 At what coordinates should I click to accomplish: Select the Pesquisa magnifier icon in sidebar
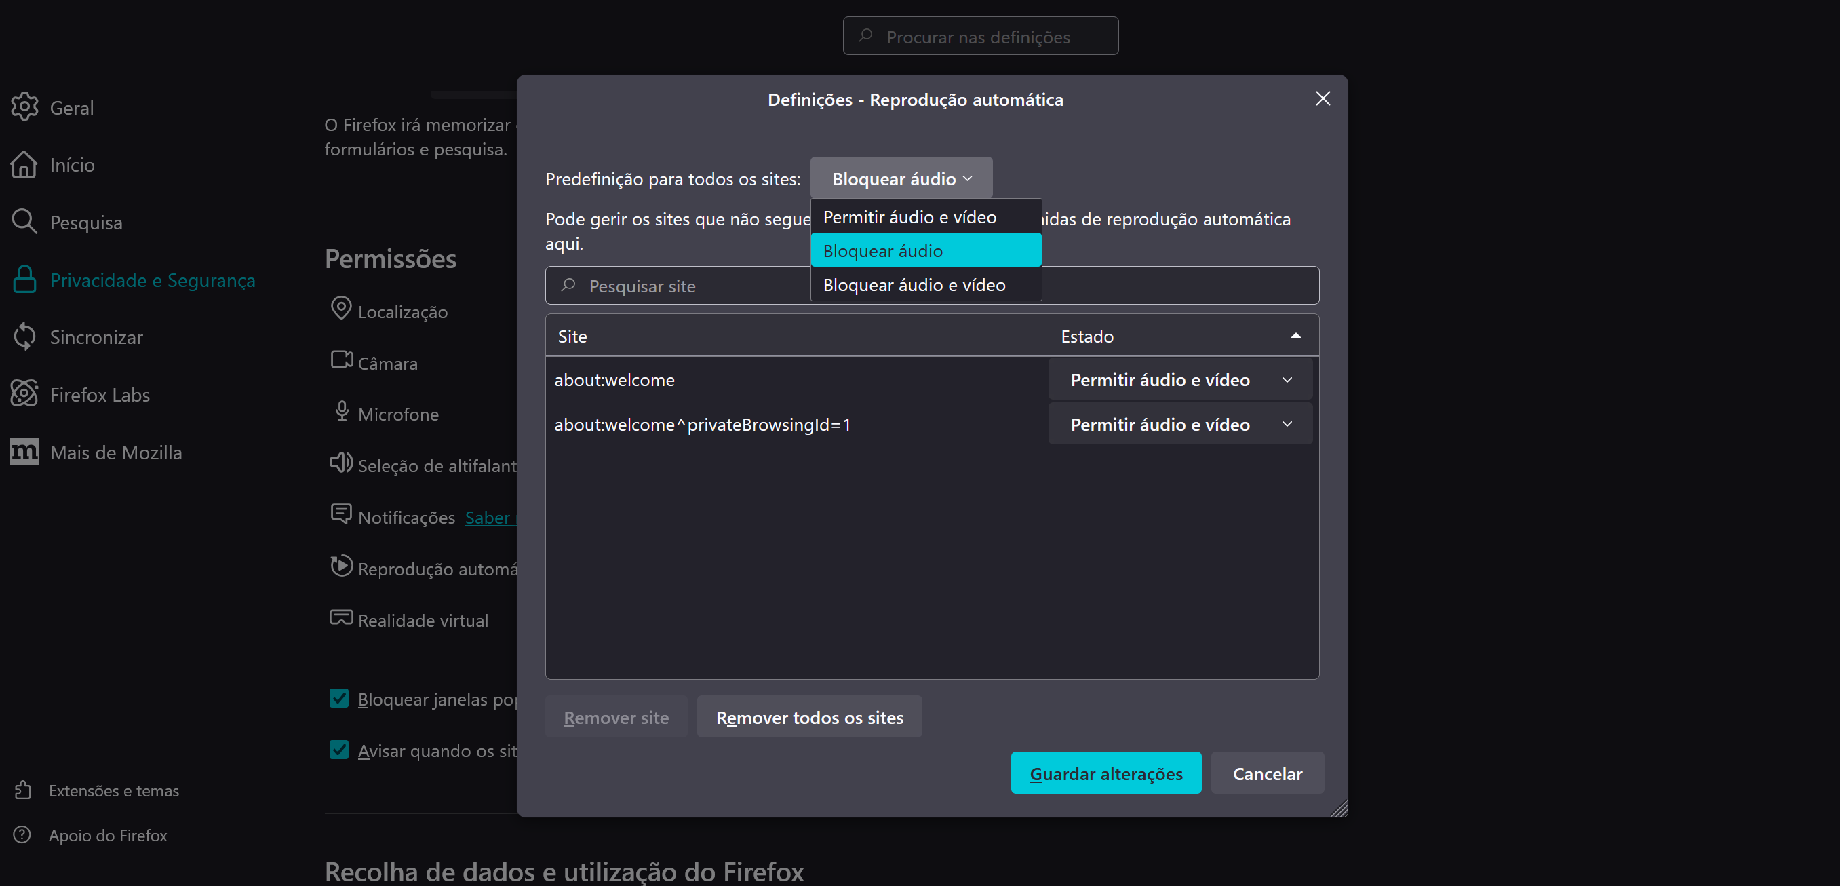pos(25,223)
